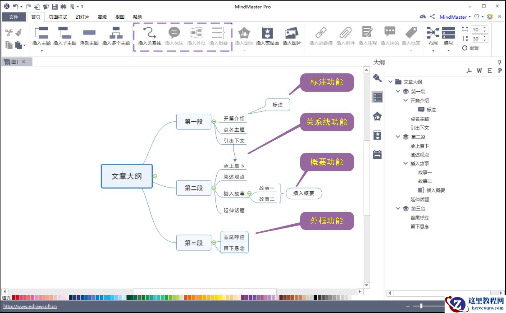This screenshot has width=506, height=313.
Task: Export outline to Word using W icon
Action: coord(479,71)
